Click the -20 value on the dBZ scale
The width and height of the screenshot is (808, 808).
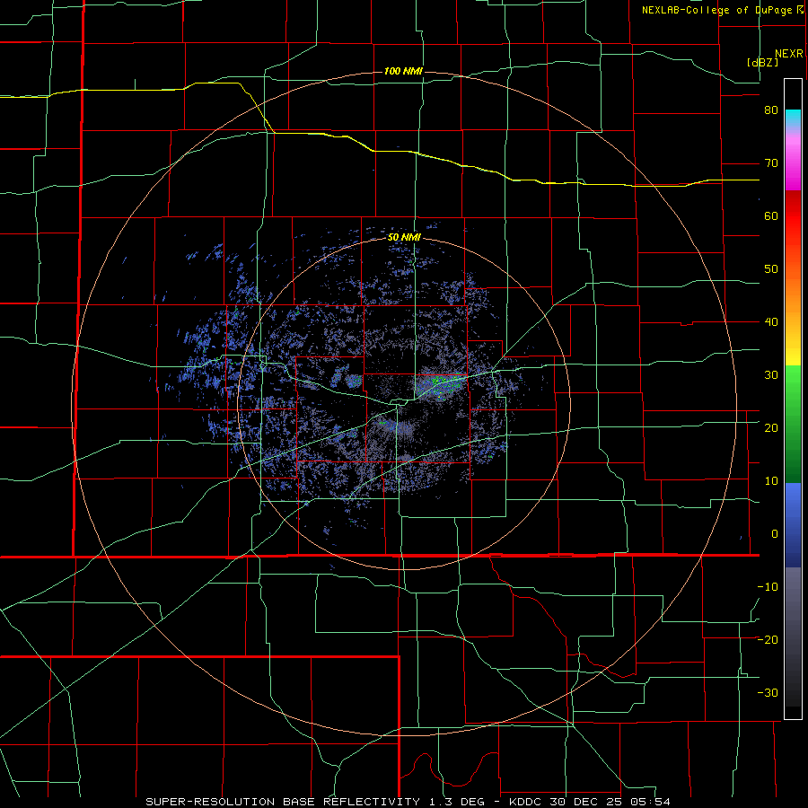(768, 639)
